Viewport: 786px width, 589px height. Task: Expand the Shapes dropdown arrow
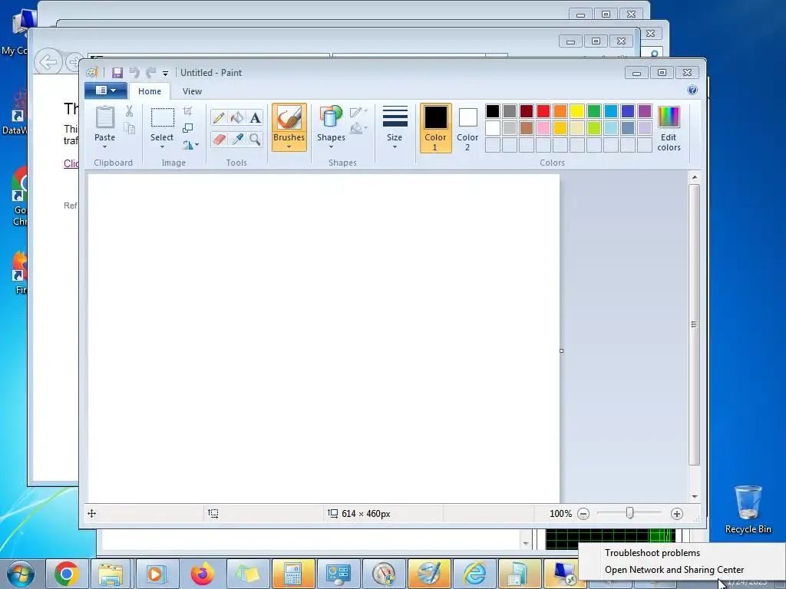click(x=331, y=146)
